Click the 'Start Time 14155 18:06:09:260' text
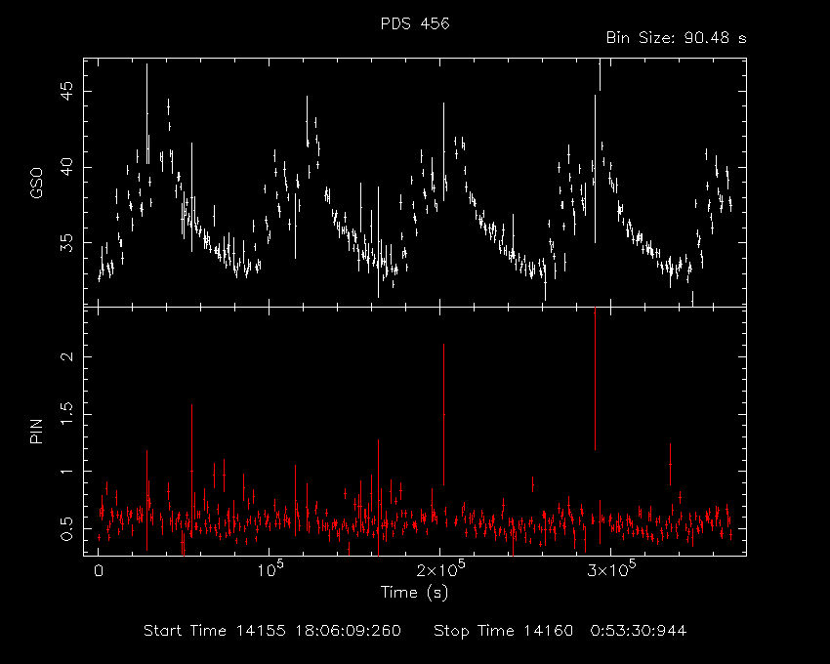 point(272,631)
